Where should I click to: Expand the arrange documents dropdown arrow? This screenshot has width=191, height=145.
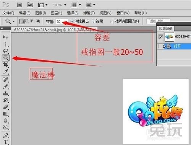(x=80, y=5)
